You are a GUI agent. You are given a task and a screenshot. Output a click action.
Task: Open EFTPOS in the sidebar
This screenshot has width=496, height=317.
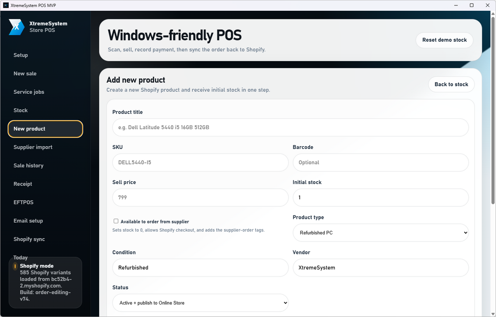(x=45, y=202)
